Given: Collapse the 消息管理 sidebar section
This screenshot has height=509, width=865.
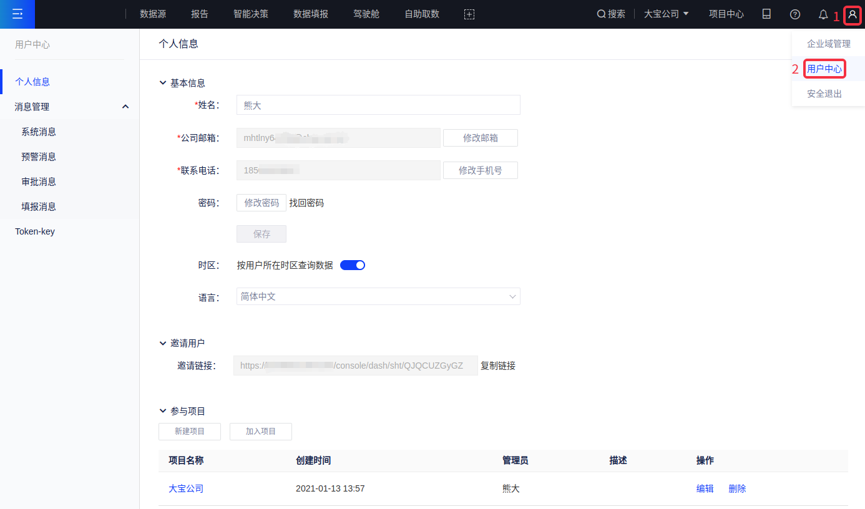Looking at the screenshot, I should [x=125, y=107].
